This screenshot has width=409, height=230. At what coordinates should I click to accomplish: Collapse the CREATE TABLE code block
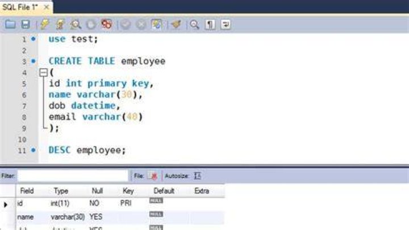pos(43,72)
